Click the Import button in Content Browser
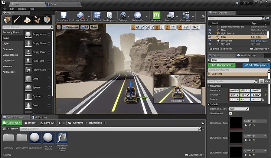 pyautogui.click(x=30, y=123)
